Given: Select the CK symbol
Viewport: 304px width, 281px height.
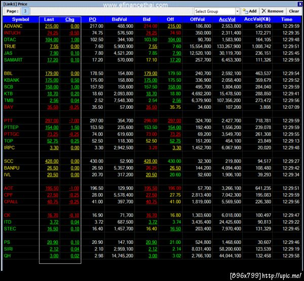Looking at the screenshot, I should point(7,215).
